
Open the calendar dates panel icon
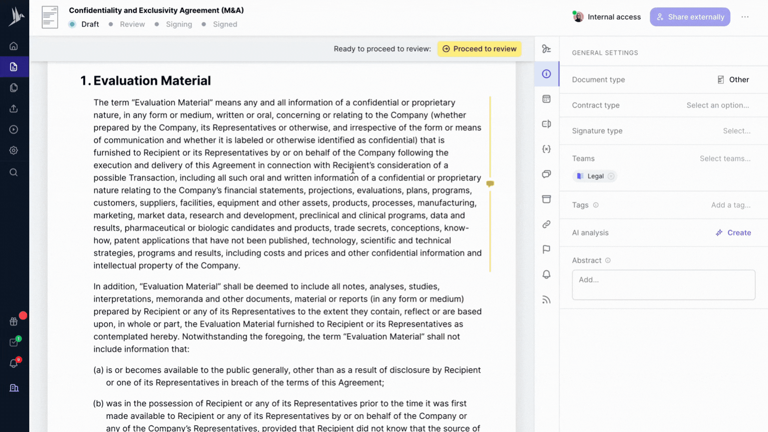coord(546,99)
